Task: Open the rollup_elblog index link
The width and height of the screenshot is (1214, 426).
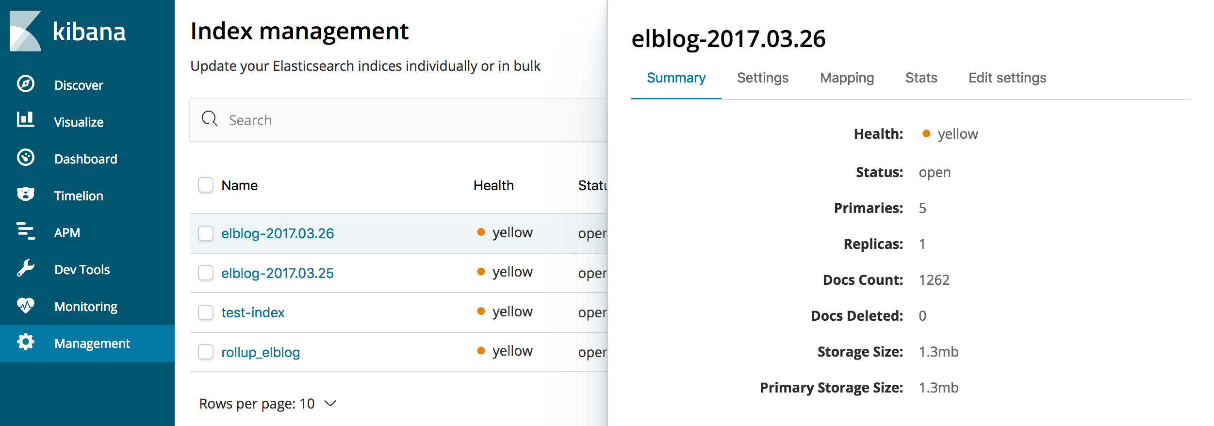Action: [261, 352]
